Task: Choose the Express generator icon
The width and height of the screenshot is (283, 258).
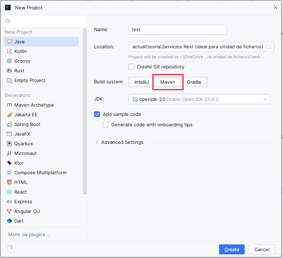Action: point(9,201)
